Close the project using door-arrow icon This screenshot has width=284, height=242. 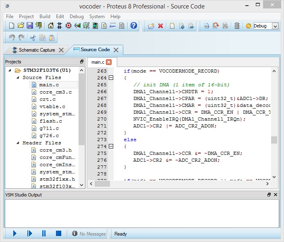(x=39, y=25)
